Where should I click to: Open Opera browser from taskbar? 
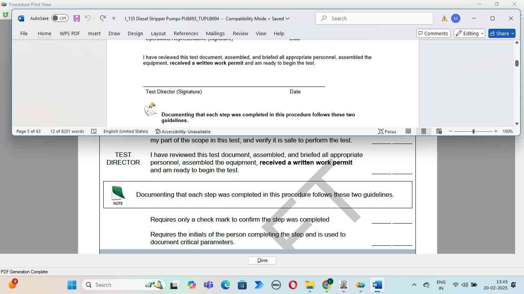coord(293,285)
